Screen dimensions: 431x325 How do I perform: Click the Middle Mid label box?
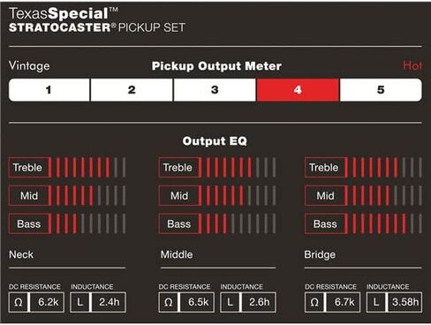click(179, 195)
